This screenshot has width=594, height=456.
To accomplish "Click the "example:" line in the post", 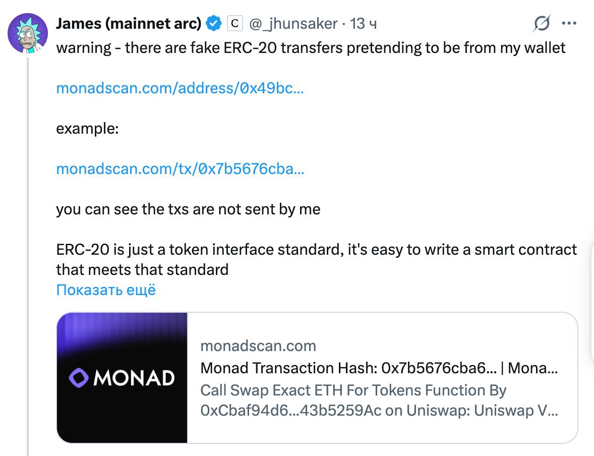I will (x=87, y=129).
